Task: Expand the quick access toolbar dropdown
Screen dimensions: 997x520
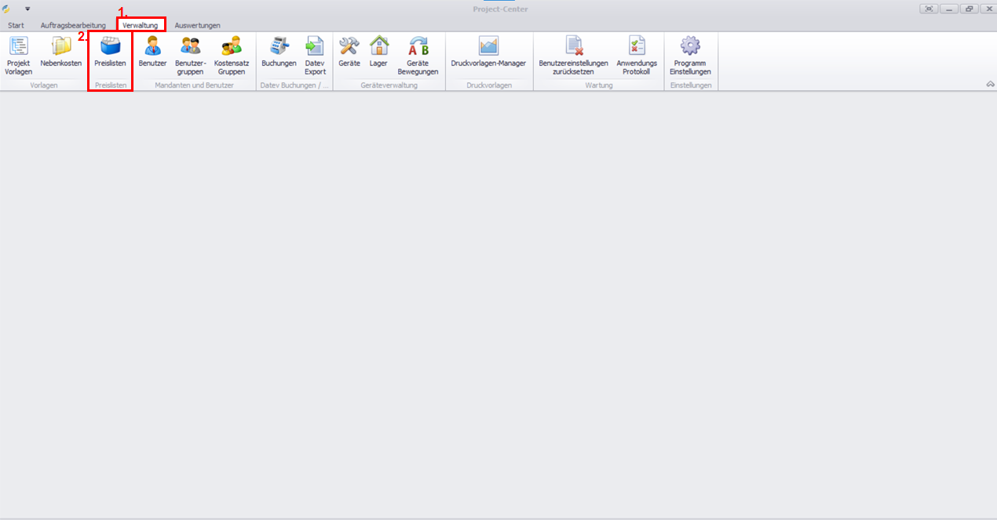Action: [x=27, y=9]
